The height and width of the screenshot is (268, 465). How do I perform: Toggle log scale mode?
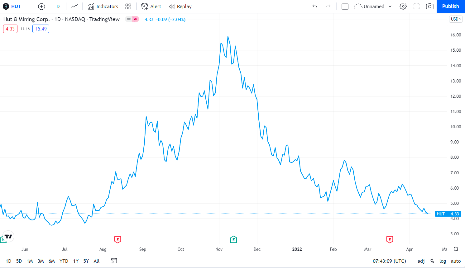[x=443, y=261]
